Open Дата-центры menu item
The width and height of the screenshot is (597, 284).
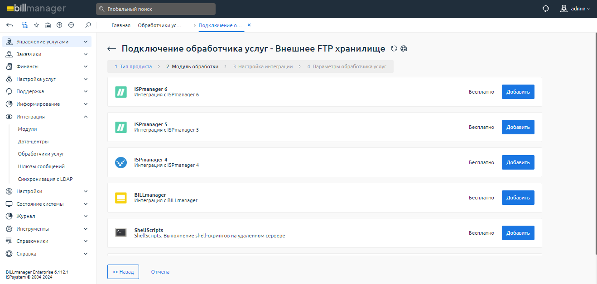tap(33, 142)
